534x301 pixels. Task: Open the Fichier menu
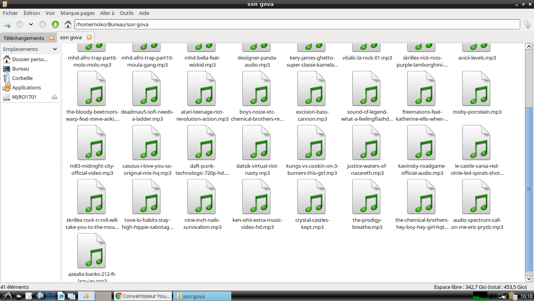[11, 13]
